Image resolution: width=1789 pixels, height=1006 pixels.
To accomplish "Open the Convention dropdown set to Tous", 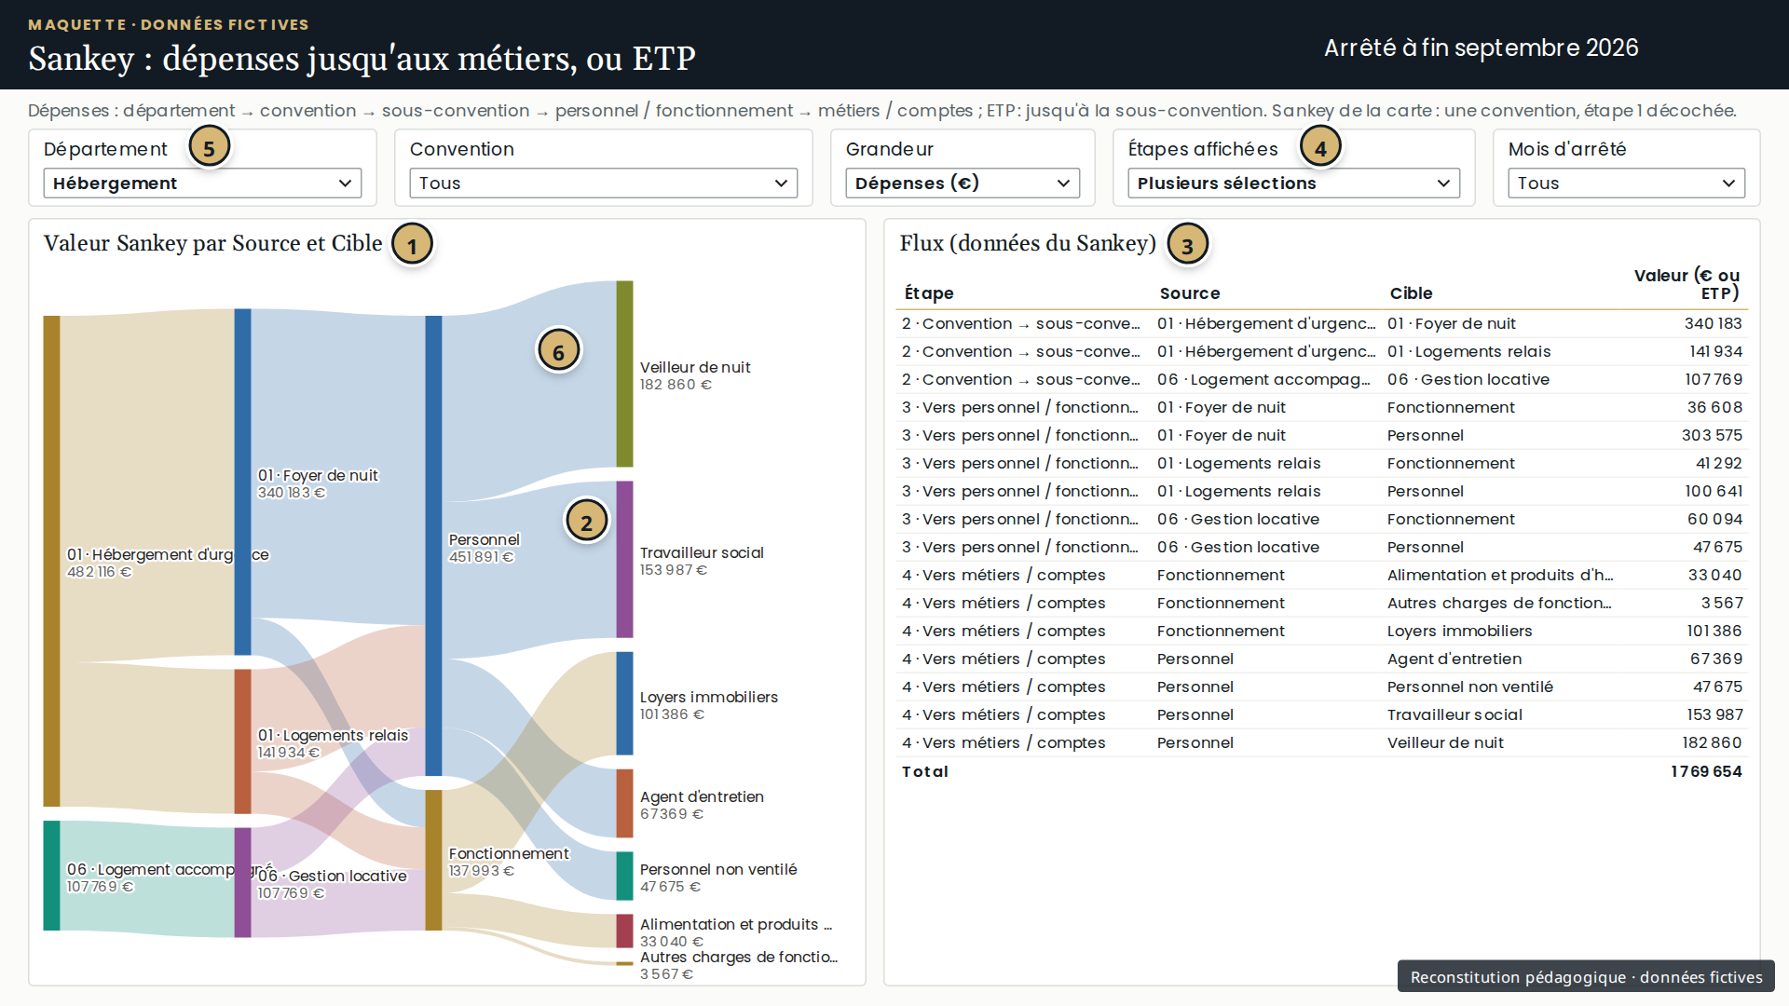I will coord(603,184).
